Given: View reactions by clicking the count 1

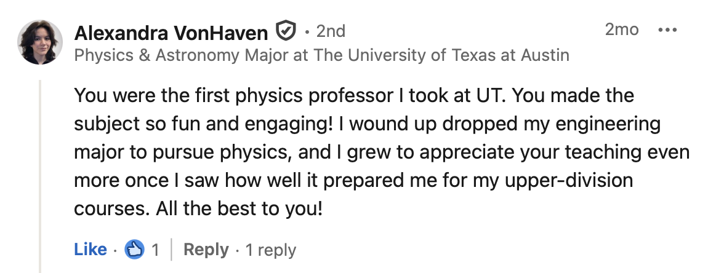Looking at the screenshot, I should pos(155,250).
